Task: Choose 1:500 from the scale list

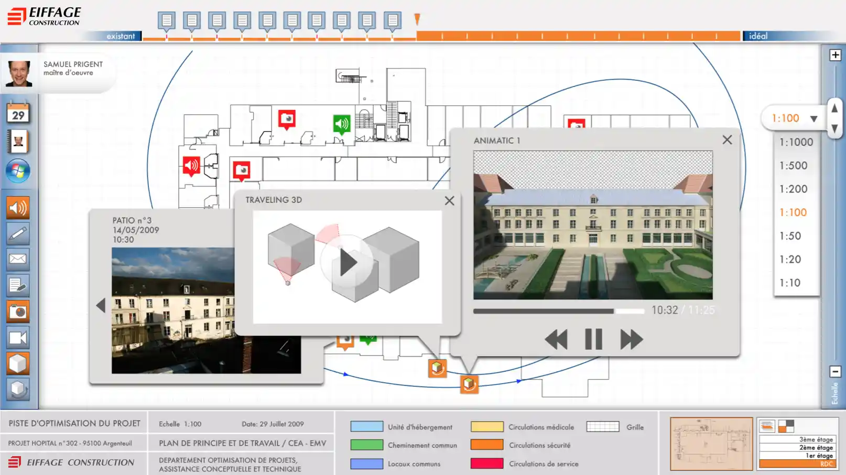Action: pos(793,166)
